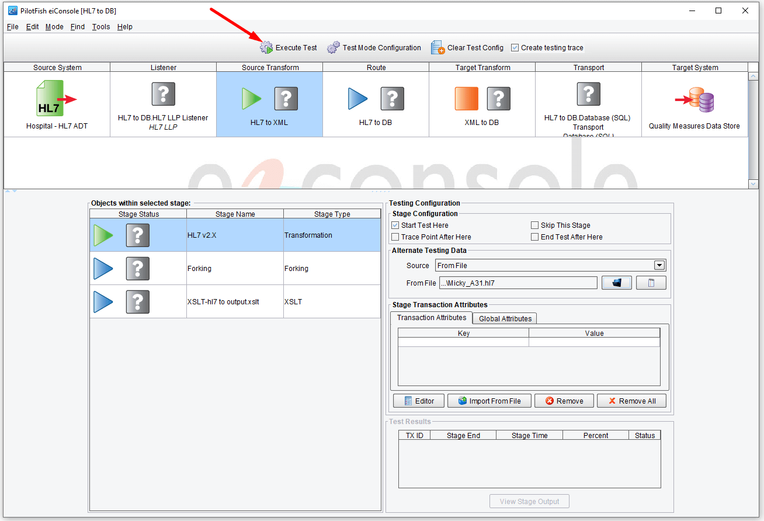Open the Help menu

pyautogui.click(x=125, y=27)
